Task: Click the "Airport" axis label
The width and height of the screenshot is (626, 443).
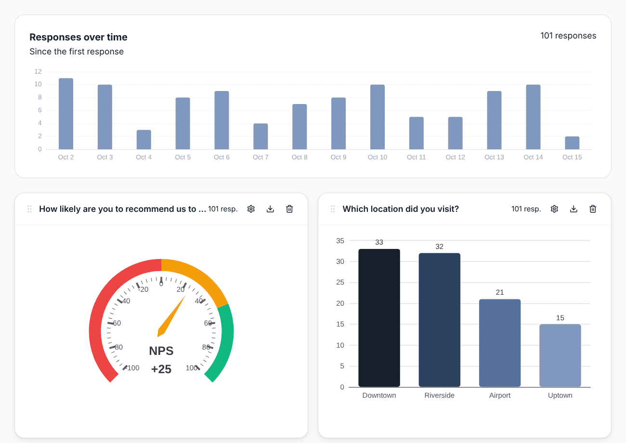Action: coord(500,395)
